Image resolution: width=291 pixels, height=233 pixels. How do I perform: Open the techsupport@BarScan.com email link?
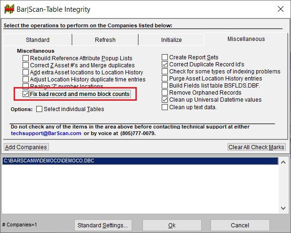pyautogui.click(x=46, y=133)
